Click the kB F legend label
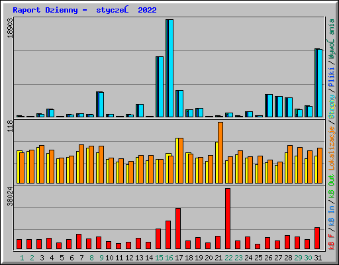This screenshot has width=339, height=265. 332,242
